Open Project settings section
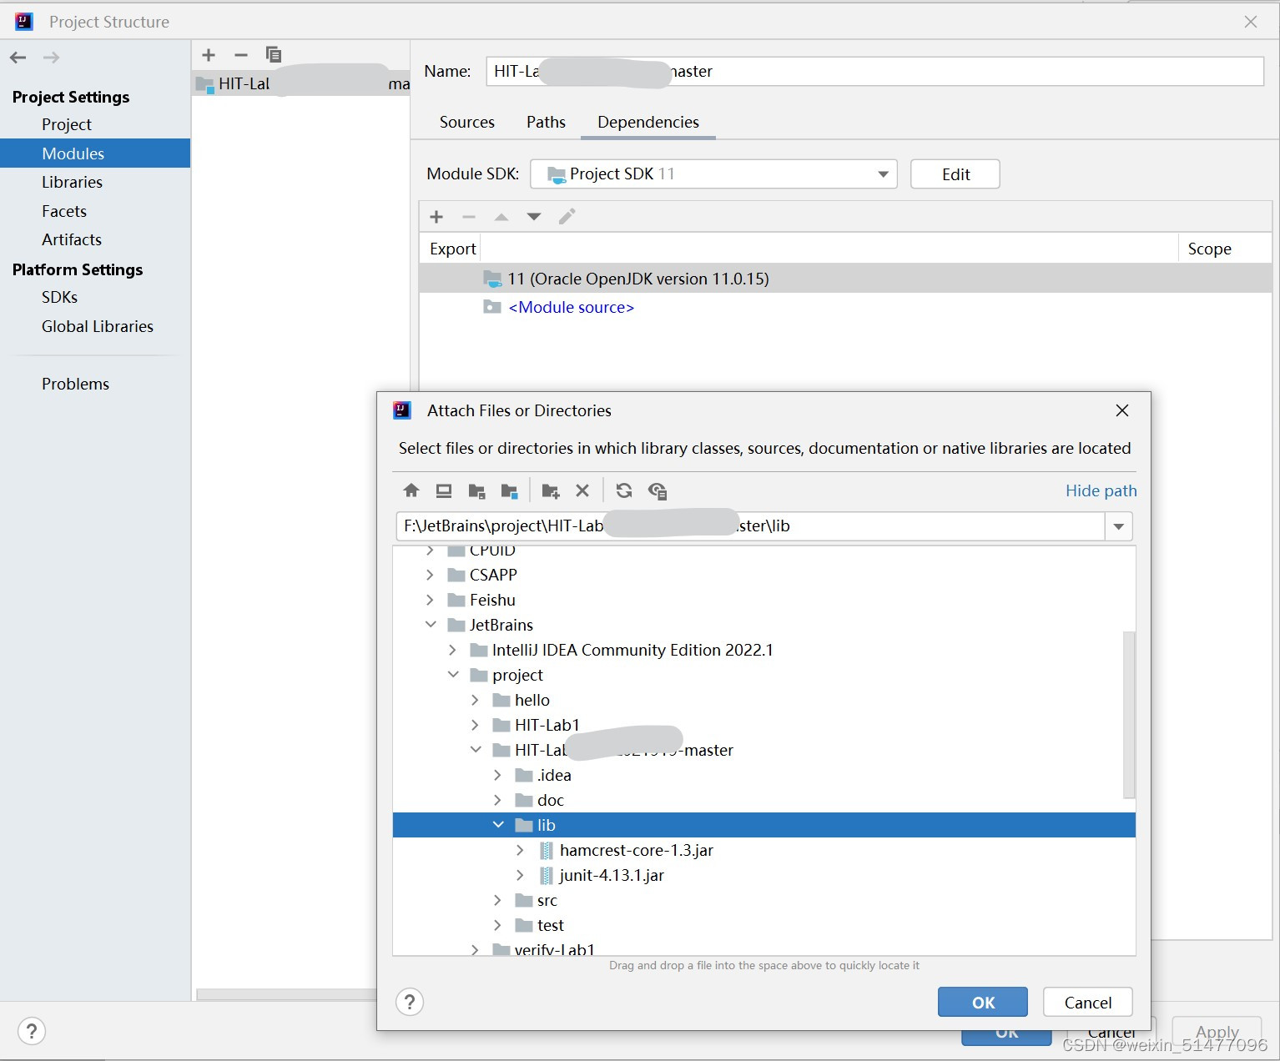 (x=67, y=124)
